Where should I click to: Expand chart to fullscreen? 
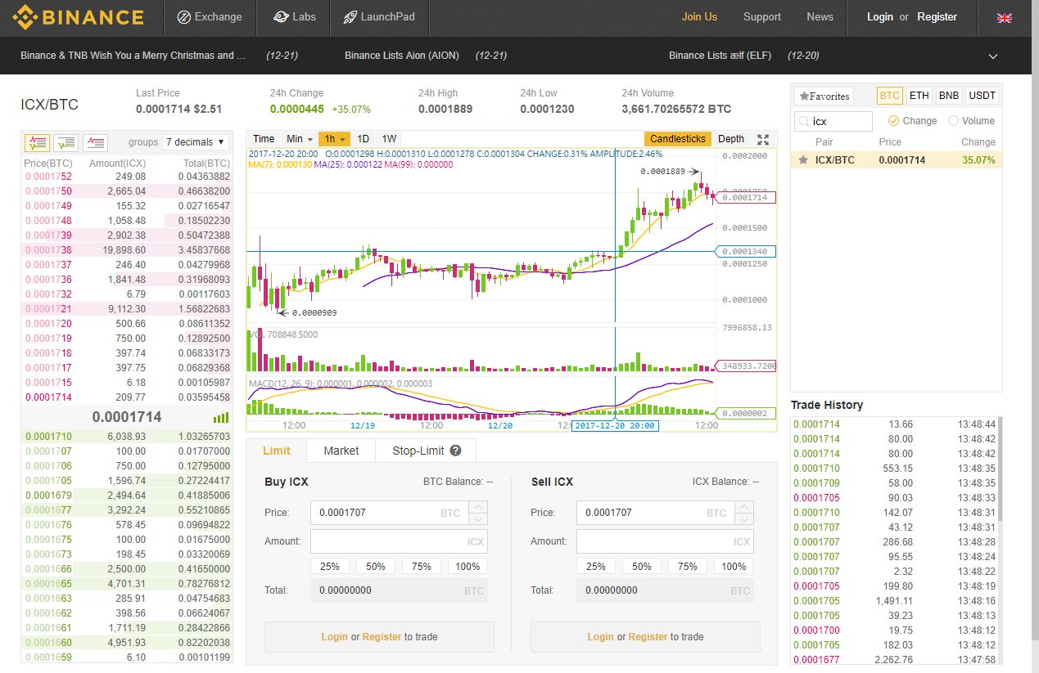(x=763, y=139)
